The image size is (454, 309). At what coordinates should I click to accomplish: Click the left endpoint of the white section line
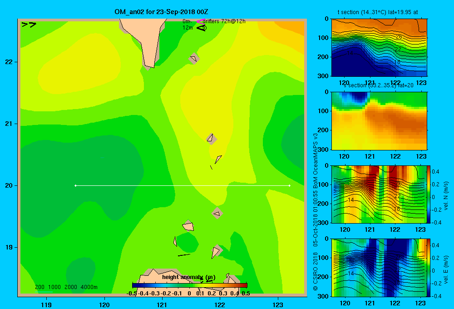click(75, 185)
